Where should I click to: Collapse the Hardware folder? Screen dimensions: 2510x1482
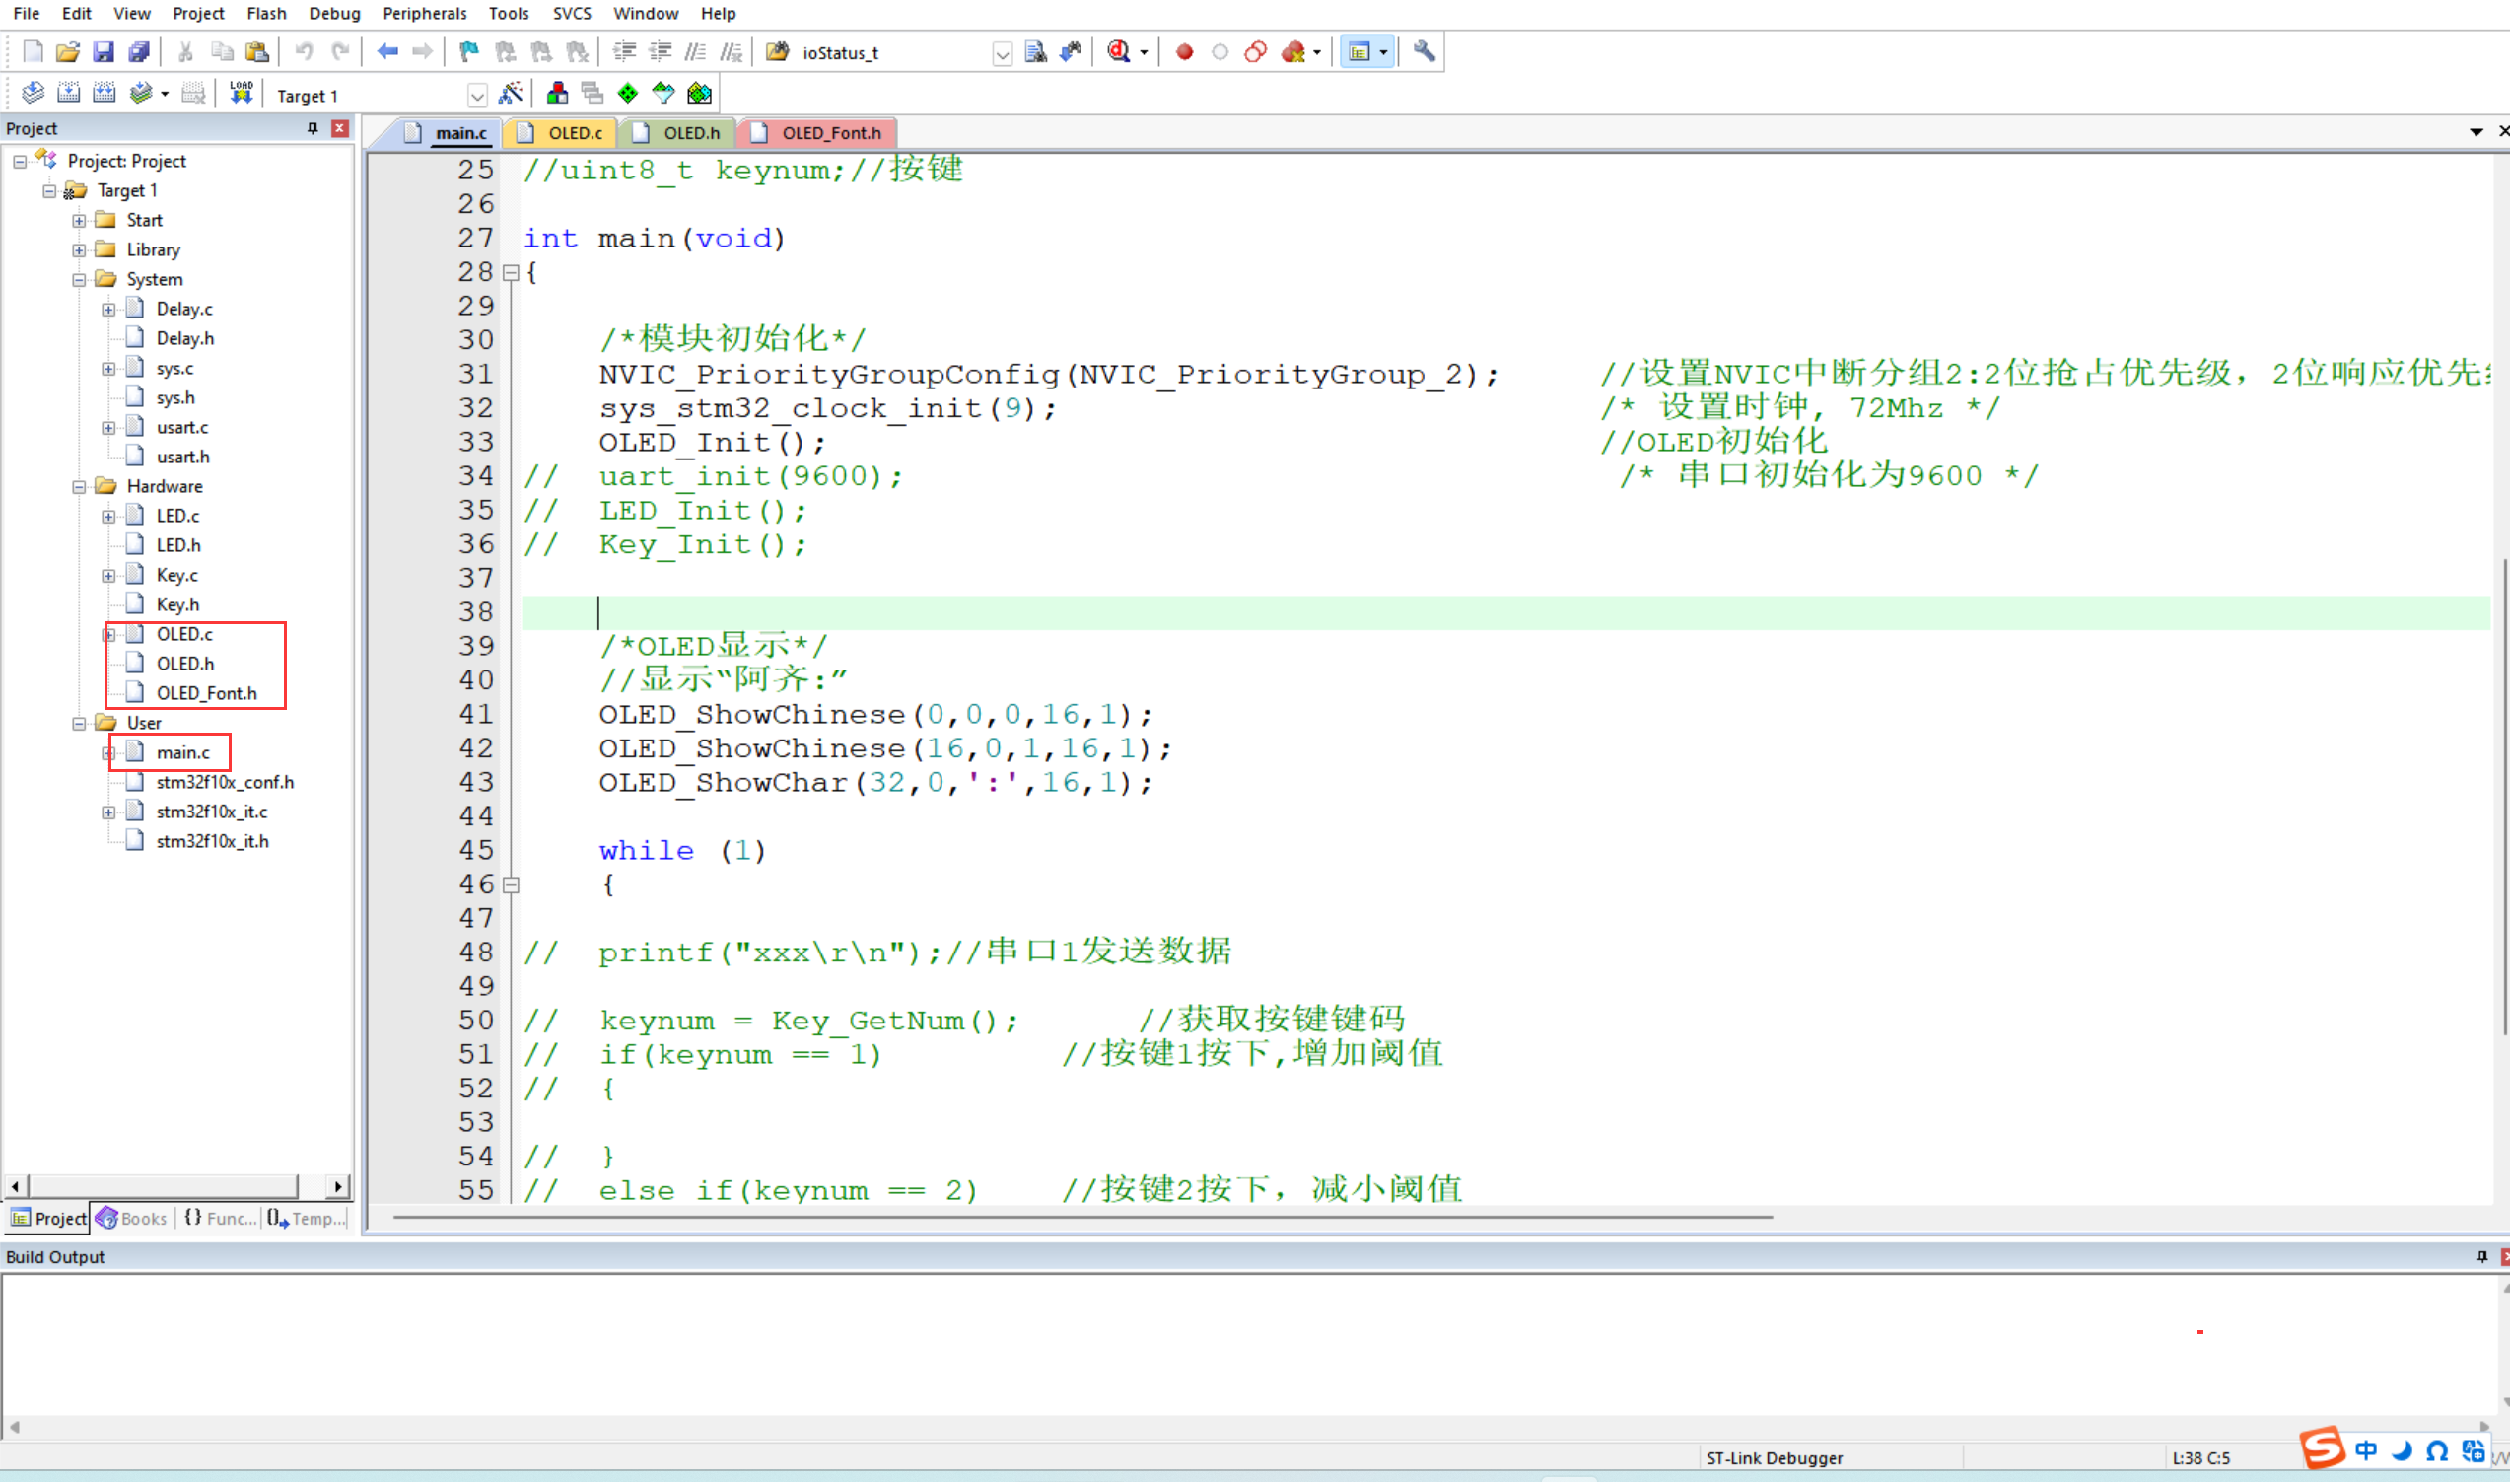(79, 486)
